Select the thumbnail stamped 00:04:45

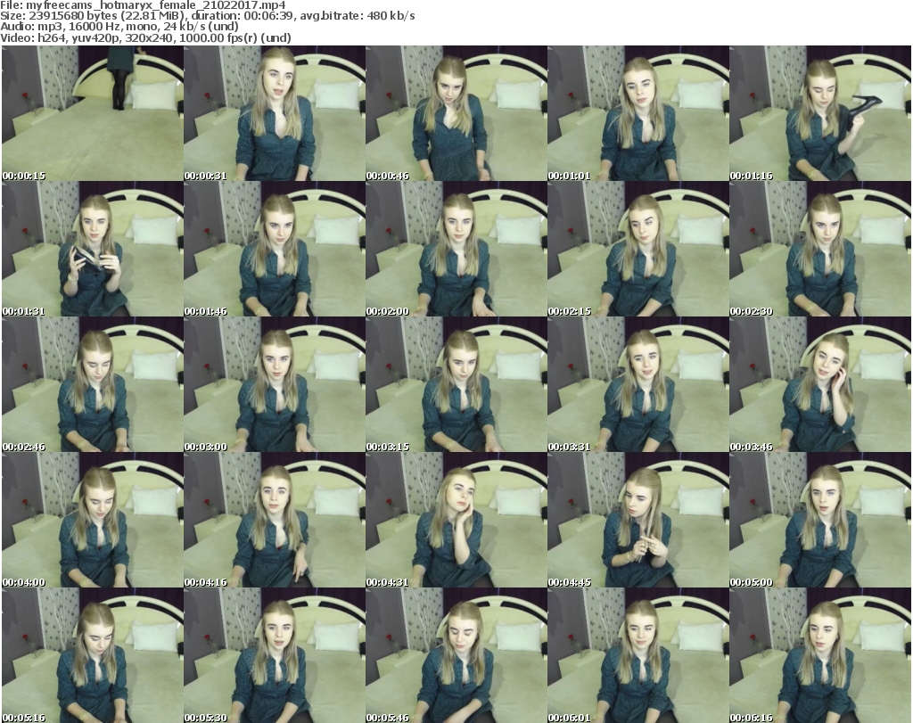pos(638,521)
